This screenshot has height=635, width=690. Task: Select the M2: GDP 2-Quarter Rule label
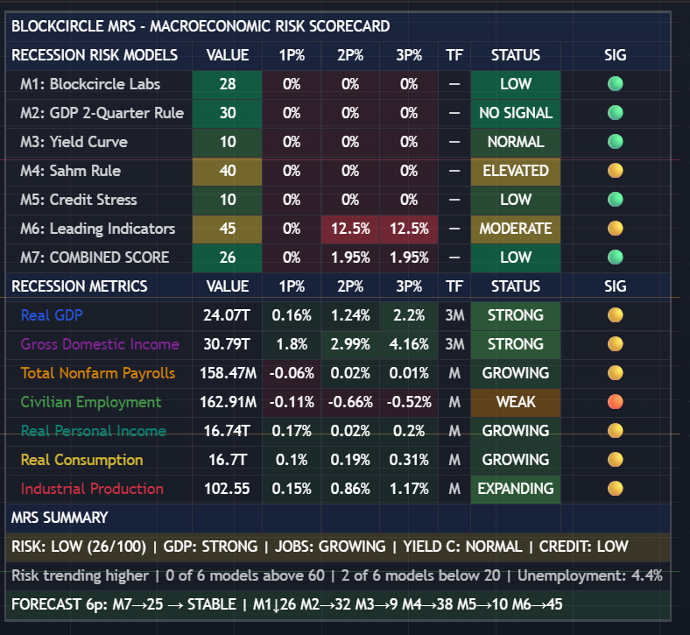(102, 113)
